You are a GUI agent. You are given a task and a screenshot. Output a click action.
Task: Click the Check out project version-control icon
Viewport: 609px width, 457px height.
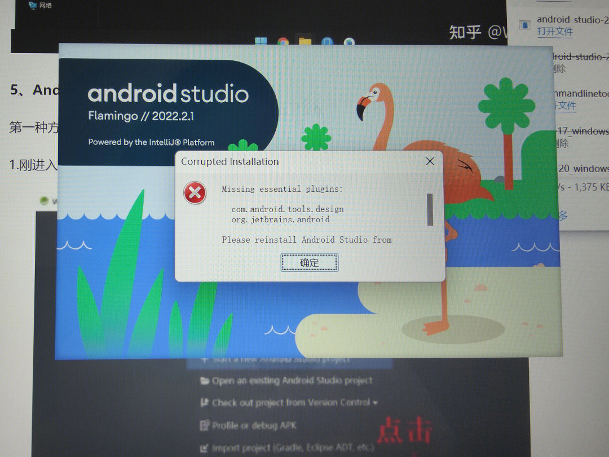pos(204,403)
